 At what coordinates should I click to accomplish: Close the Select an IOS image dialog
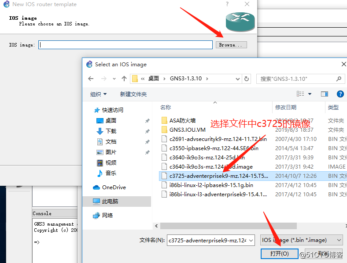coord(343,64)
